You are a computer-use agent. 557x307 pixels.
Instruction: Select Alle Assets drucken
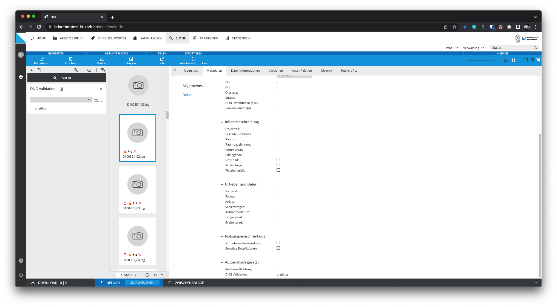click(x=193, y=61)
